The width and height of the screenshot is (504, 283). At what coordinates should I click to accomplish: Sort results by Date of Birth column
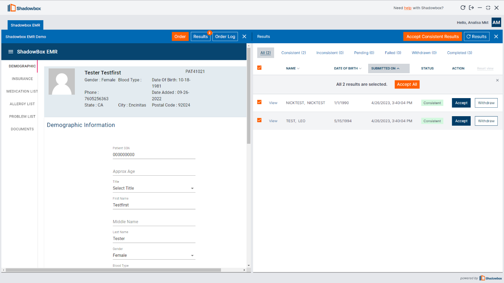[348, 68]
